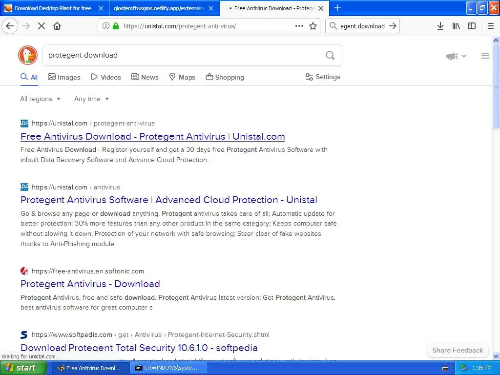Expand the Any time filter dropdown
This screenshot has height=375, width=500.
[x=91, y=99]
